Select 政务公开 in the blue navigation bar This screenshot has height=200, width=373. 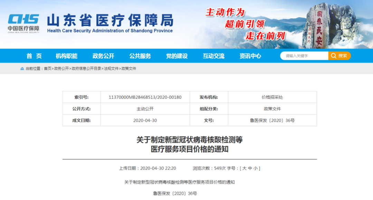(x=103, y=56)
